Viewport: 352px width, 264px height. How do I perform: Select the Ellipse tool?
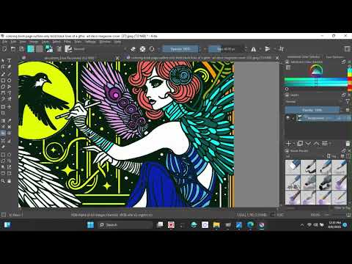9,81
